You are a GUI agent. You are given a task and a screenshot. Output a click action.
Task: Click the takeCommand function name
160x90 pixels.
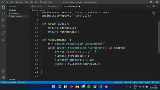(57, 40)
